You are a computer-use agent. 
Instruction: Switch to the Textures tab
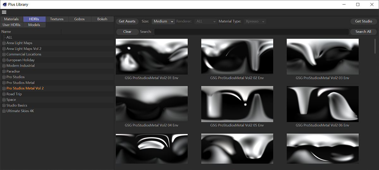[57, 19]
